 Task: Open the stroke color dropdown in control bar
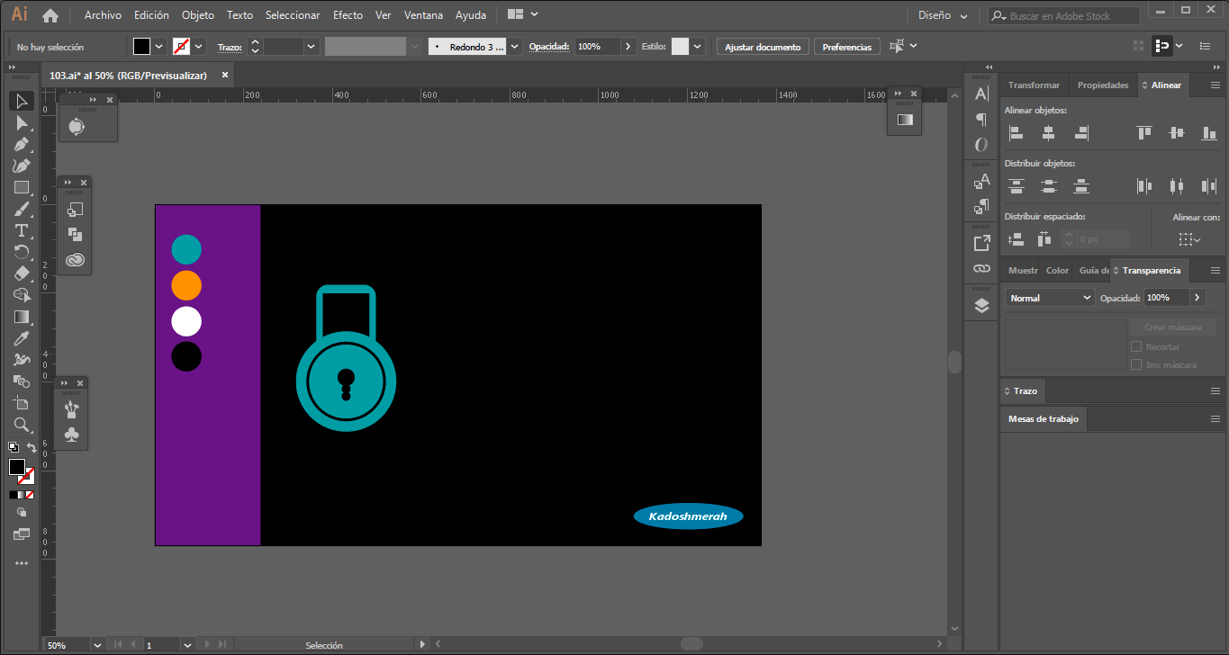coord(199,46)
